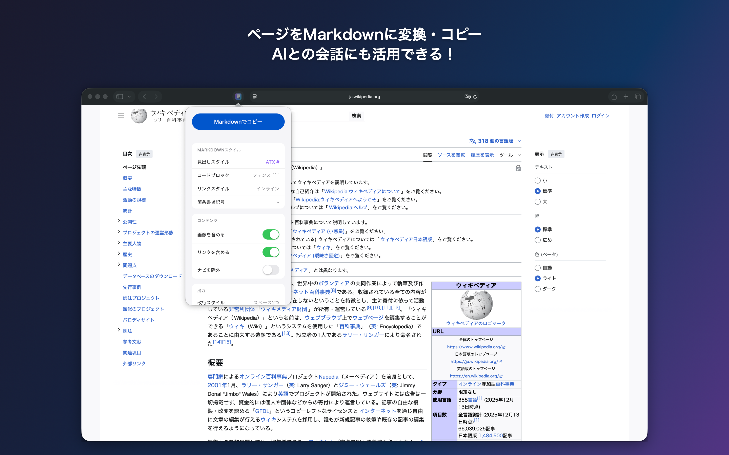Jump to 外部リンク in contents
The height and width of the screenshot is (455, 729).
coord(134,363)
